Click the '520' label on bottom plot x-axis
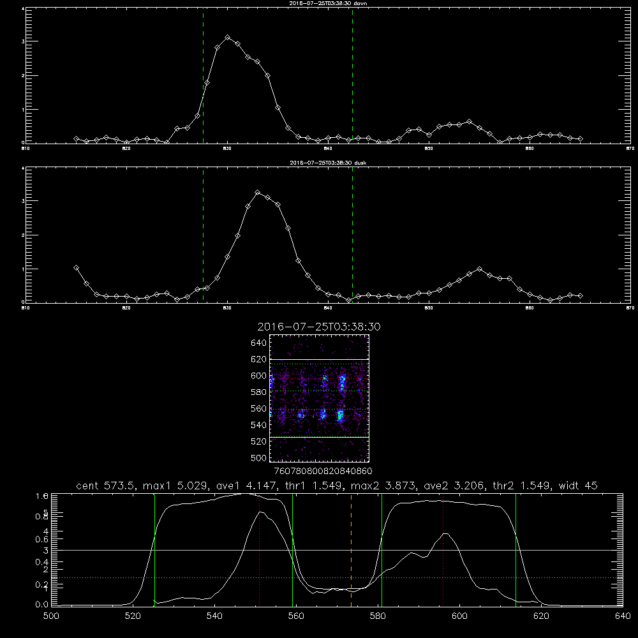The width and height of the screenshot is (638, 638). point(133,616)
